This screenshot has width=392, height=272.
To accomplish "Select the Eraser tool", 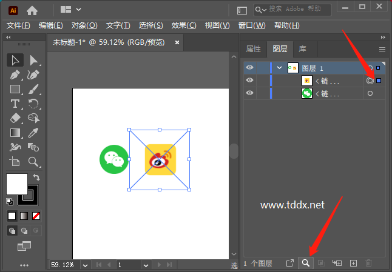I will [x=15, y=118].
